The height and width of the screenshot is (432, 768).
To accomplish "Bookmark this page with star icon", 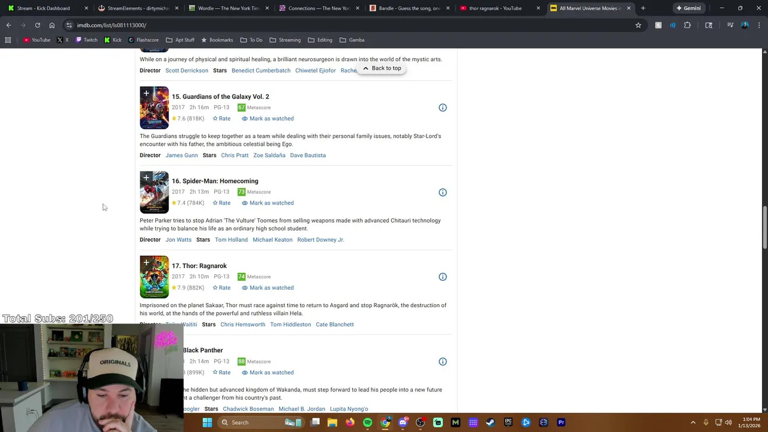I will [638, 25].
